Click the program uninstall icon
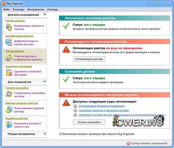 tap(9, 73)
